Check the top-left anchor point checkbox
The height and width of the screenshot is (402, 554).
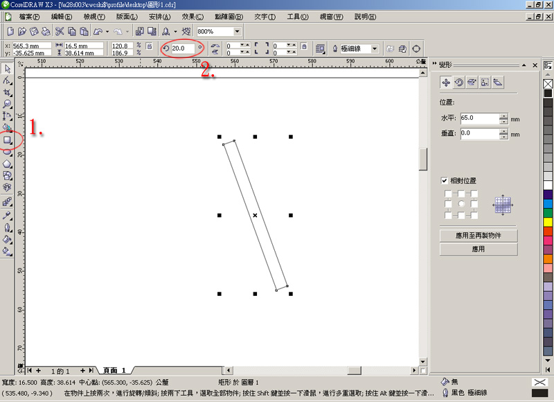pyautogui.click(x=448, y=193)
